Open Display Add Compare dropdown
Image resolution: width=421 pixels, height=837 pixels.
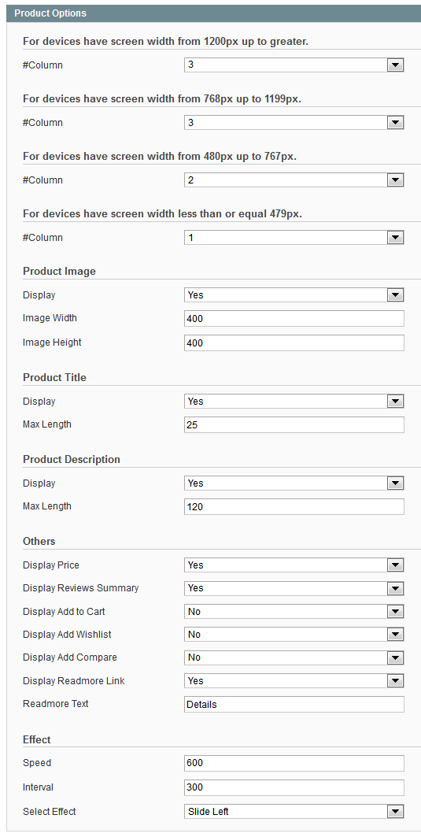point(294,657)
